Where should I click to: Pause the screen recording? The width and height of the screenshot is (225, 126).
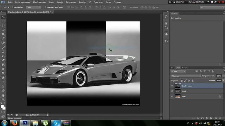pos(219,2)
